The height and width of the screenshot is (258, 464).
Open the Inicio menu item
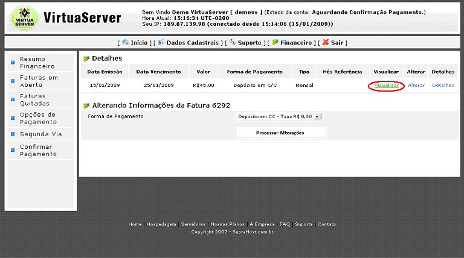pos(139,43)
